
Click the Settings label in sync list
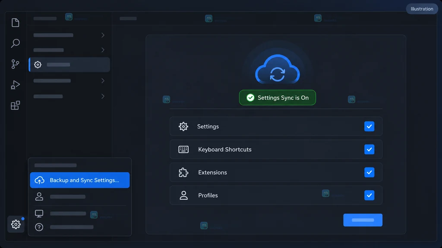(x=208, y=127)
